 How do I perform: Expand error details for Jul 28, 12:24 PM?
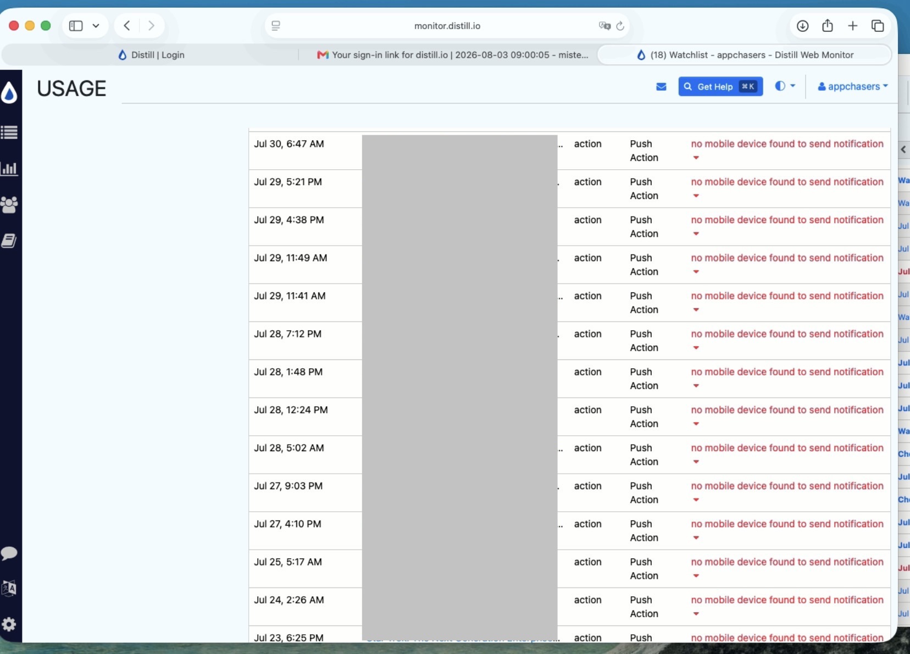coord(696,424)
